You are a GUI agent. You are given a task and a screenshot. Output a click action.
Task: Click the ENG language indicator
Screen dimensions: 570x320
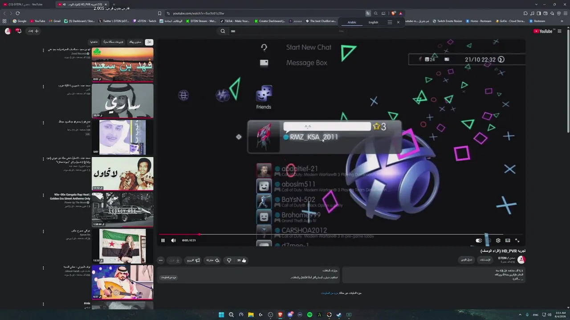click(536, 315)
